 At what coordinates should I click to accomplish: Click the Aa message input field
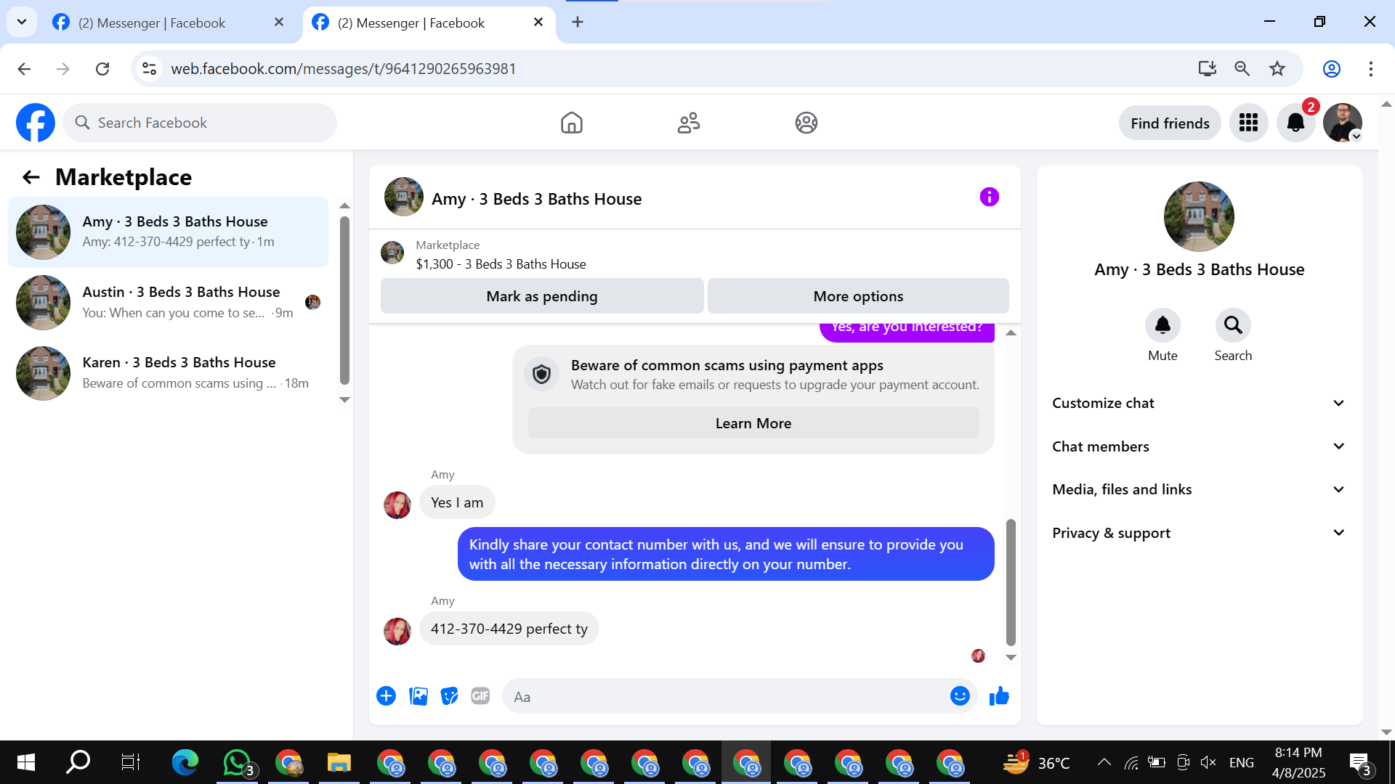click(x=727, y=697)
